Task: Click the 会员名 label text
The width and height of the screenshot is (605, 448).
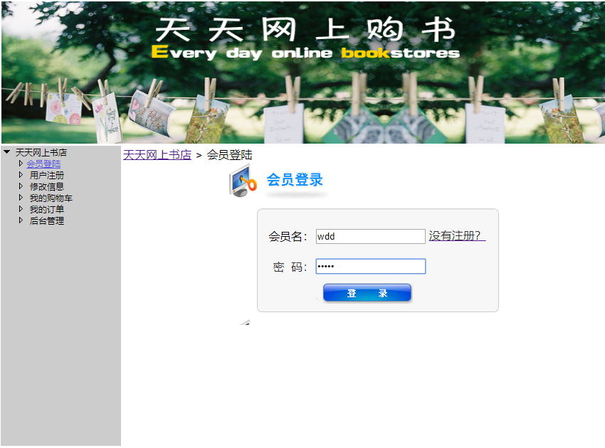Action: pos(288,236)
